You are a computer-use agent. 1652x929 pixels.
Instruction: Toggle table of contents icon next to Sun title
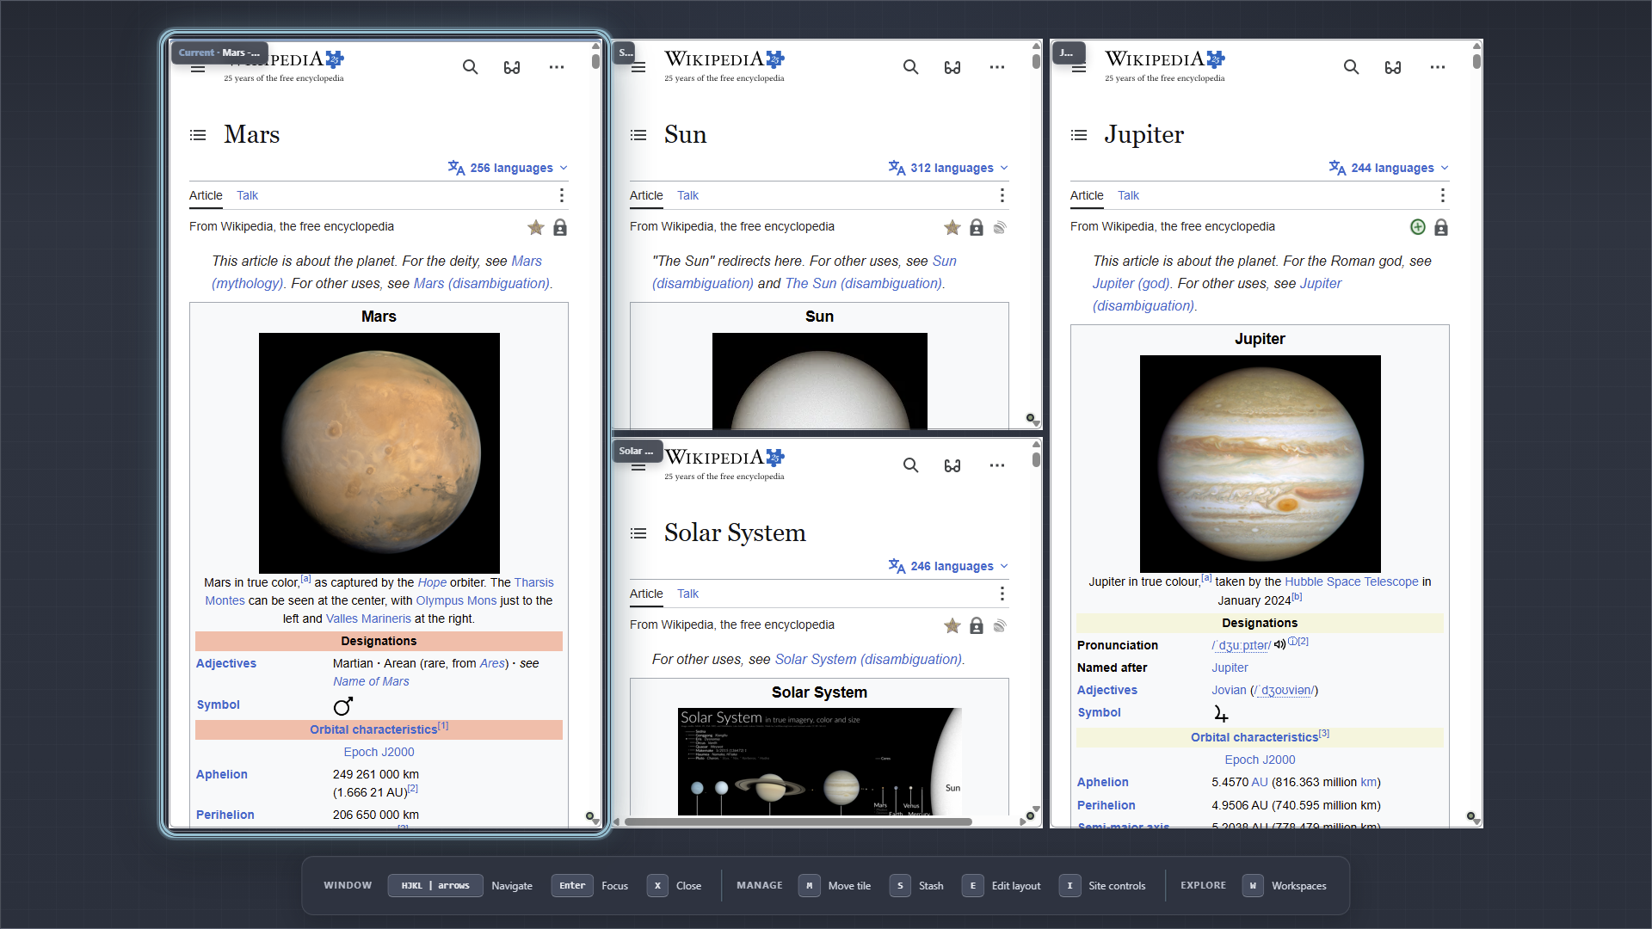[x=638, y=135]
